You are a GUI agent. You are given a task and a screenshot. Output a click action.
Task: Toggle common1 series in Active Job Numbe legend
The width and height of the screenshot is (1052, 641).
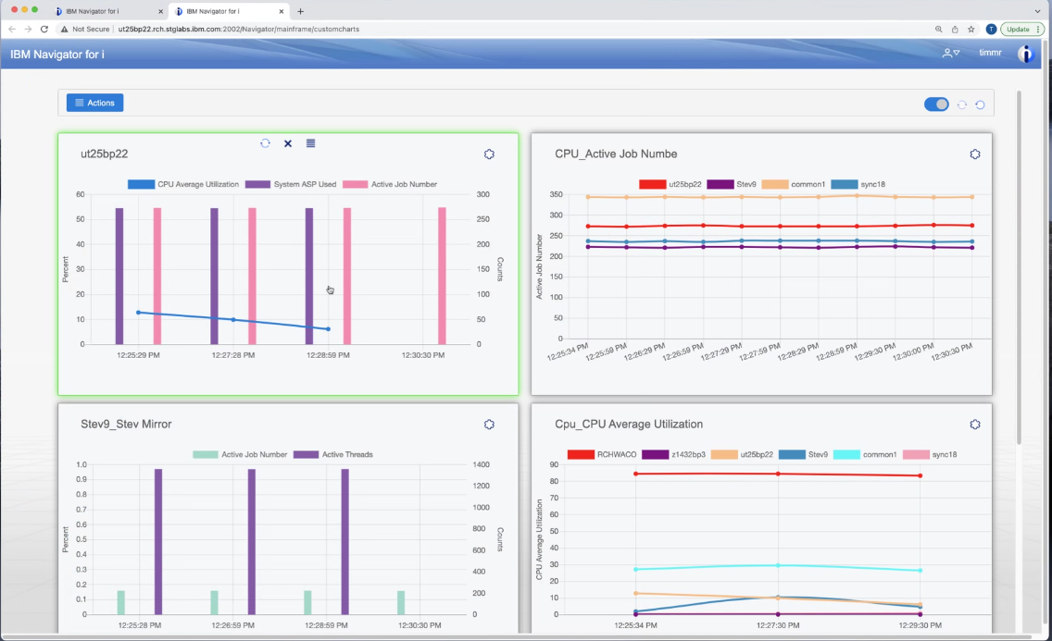point(794,184)
